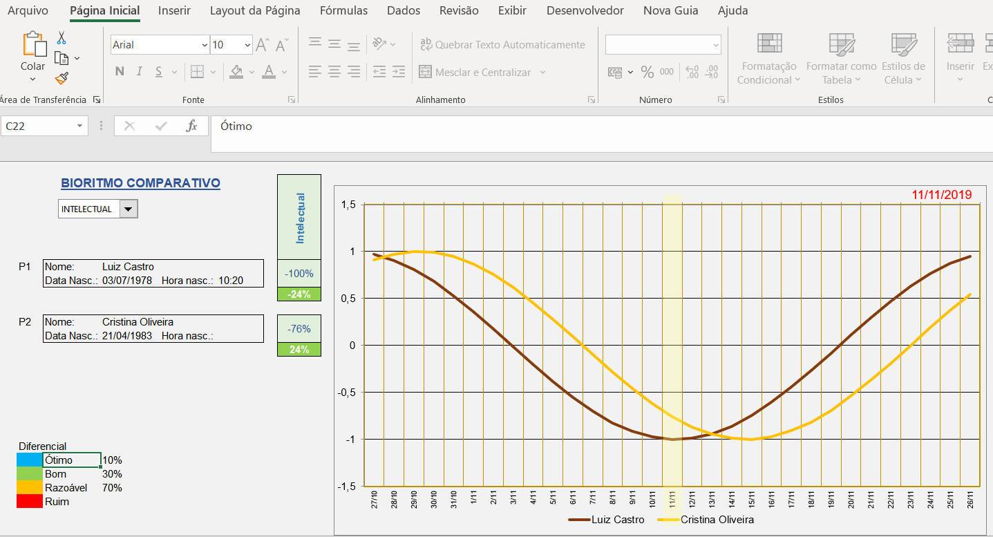The image size is (993, 537).
Task: Click the Name Box showing C22
Action: point(44,126)
